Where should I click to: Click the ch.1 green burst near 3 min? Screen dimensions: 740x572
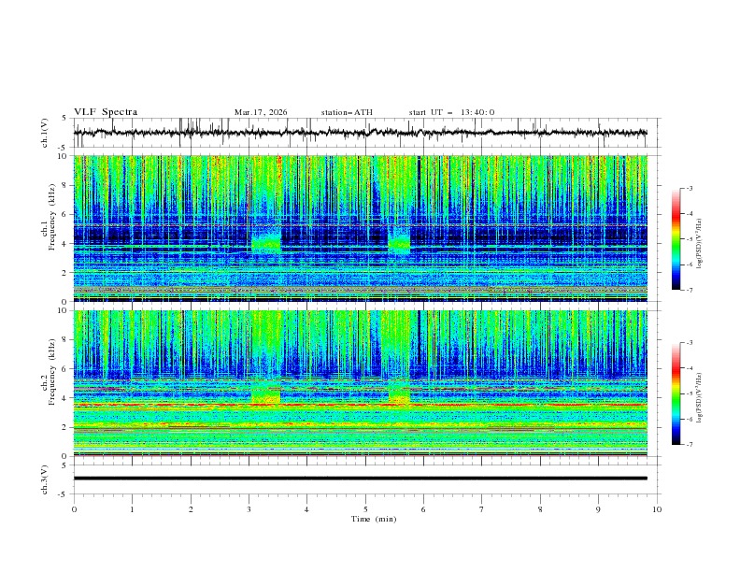pos(266,242)
